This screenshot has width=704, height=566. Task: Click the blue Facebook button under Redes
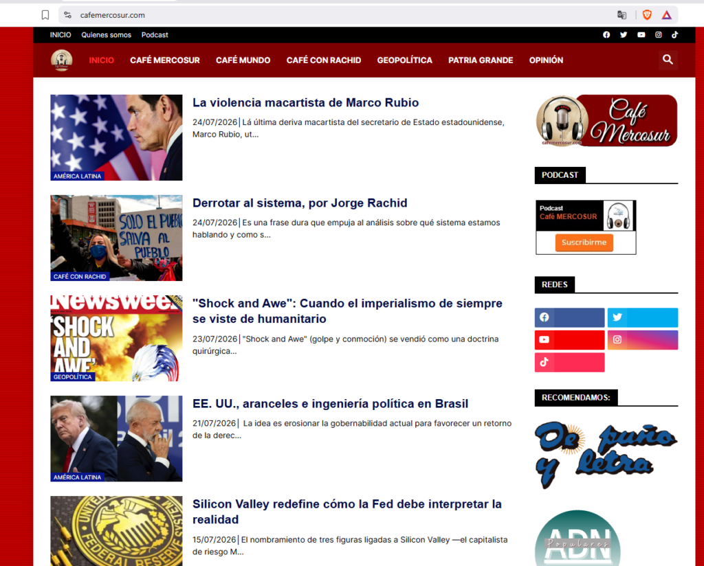click(x=569, y=317)
